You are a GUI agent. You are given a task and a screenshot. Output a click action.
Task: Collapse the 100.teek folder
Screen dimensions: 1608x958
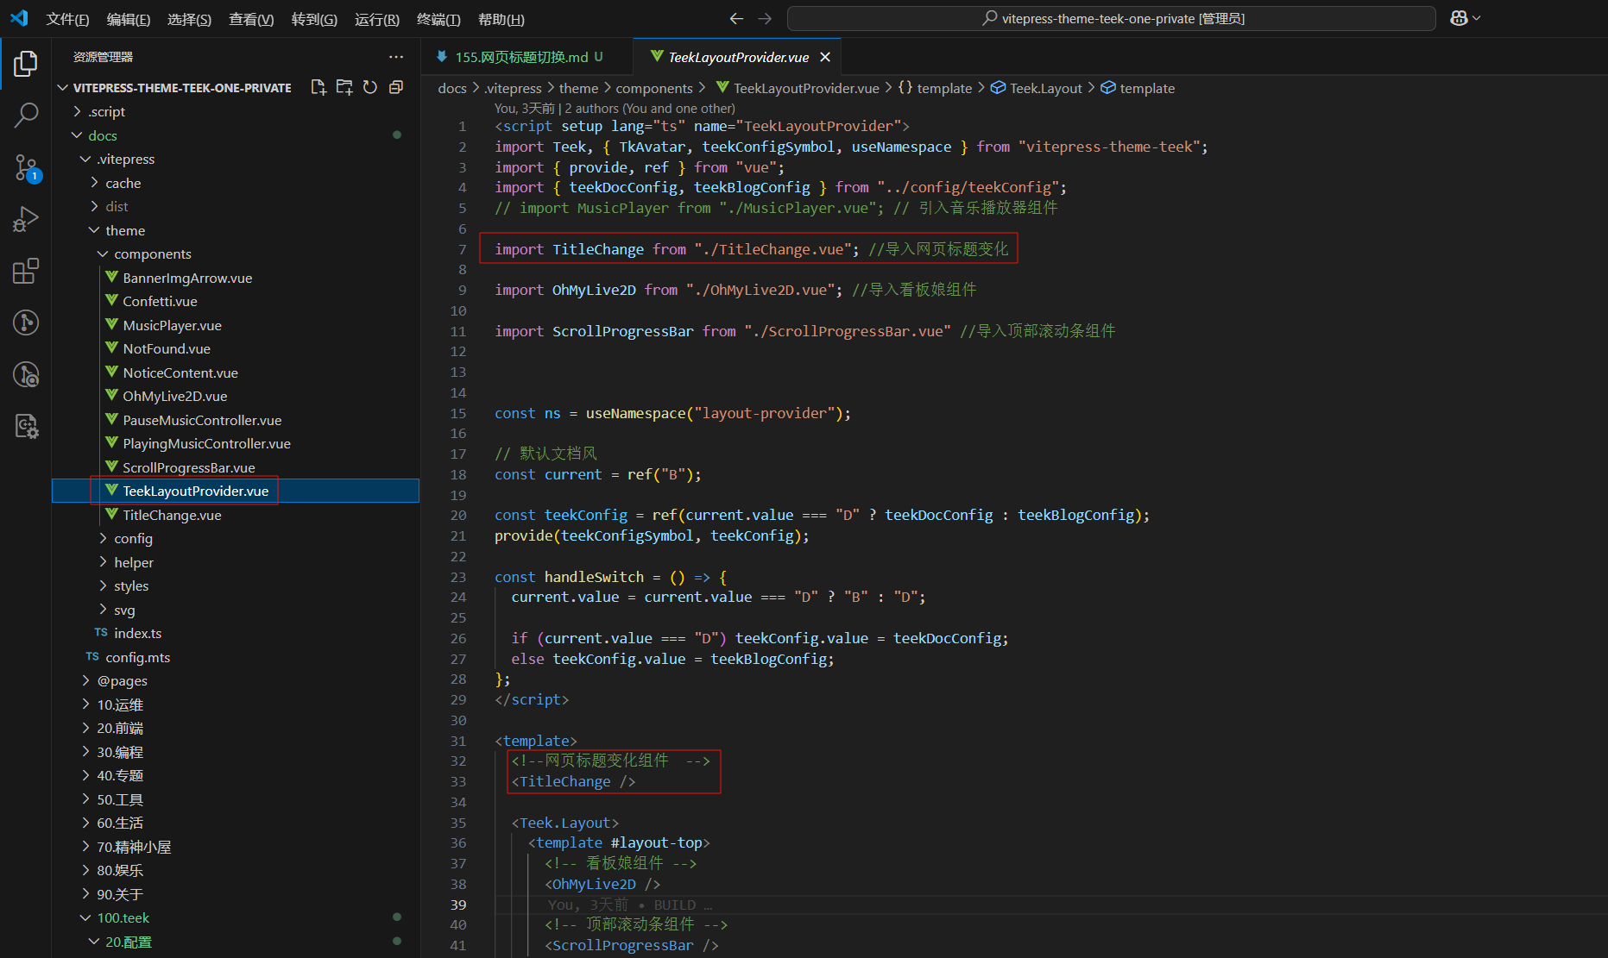pos(236,917)
